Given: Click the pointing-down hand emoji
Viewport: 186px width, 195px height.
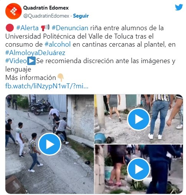Looking at the screenshot, I should 61,77.
